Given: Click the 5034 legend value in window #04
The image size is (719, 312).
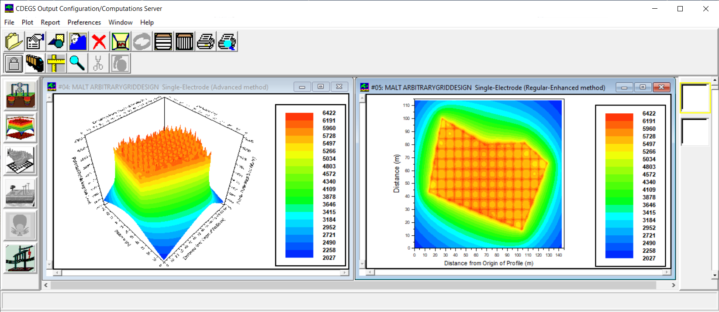Looking at the screenshot, I should click(x=329, y=159).
